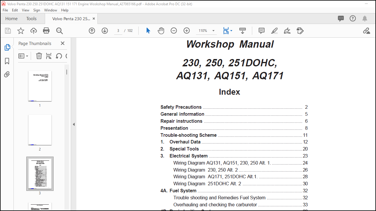This screenshot has height=211, width=376.
Task: Open the File menu
Action: [5, 10]
